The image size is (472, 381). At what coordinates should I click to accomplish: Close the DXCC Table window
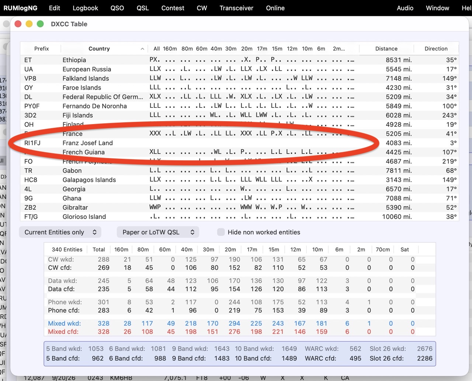point(18,24)
